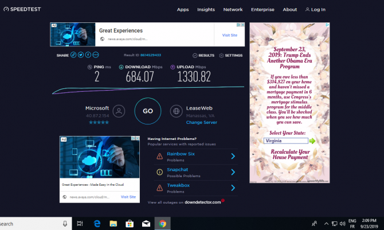Share result on Facebook
Image resolution: width=384 pixels, height=230 pixels.
[x=88, y=55]
